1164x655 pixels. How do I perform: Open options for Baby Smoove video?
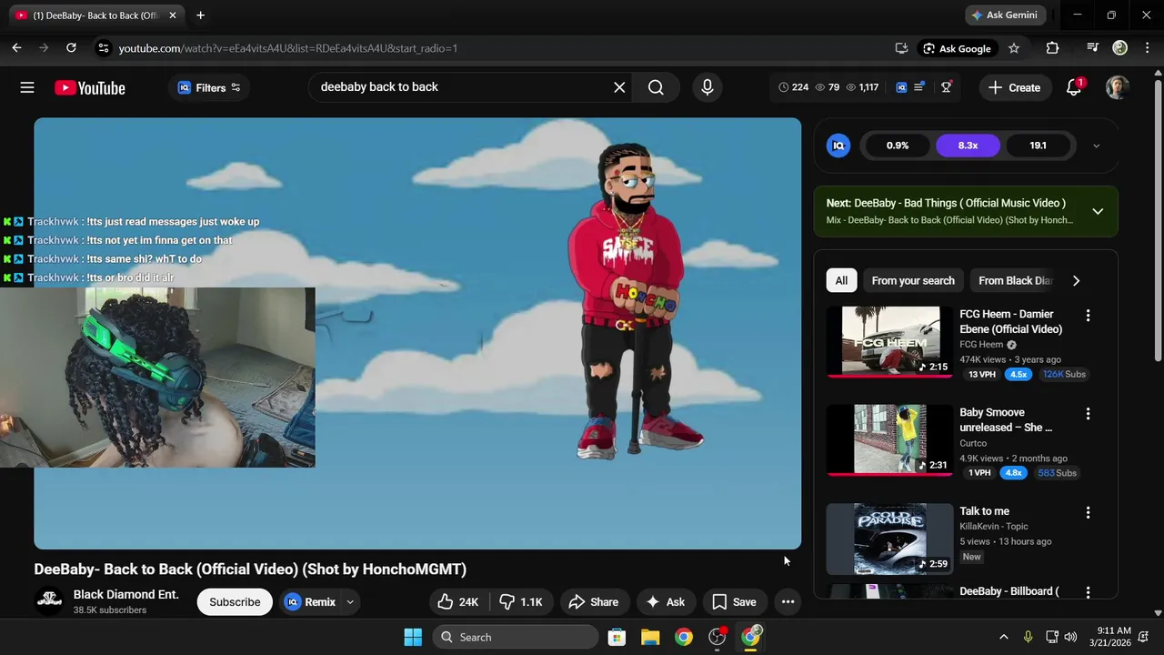pyautogui.click(x=1088, y=414)
